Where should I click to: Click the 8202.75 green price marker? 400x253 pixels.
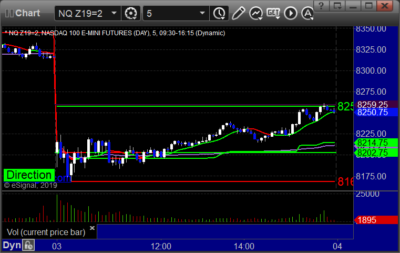pyautogui.click(x=375, y=153)
